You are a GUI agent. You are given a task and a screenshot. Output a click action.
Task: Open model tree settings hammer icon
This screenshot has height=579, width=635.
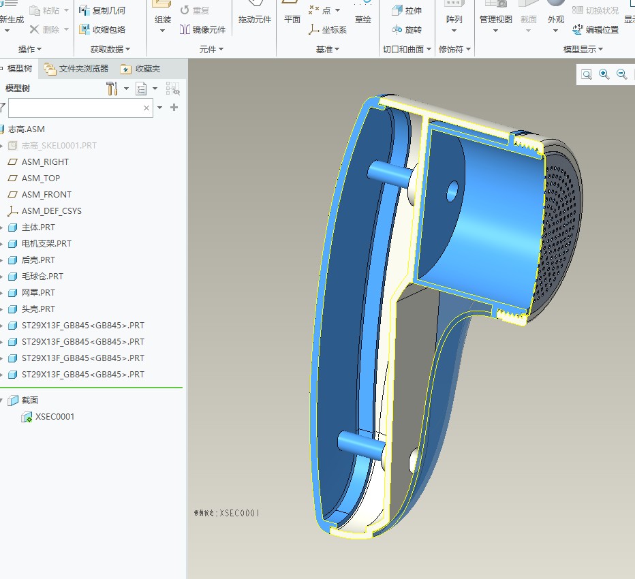(x=112, y=89)
